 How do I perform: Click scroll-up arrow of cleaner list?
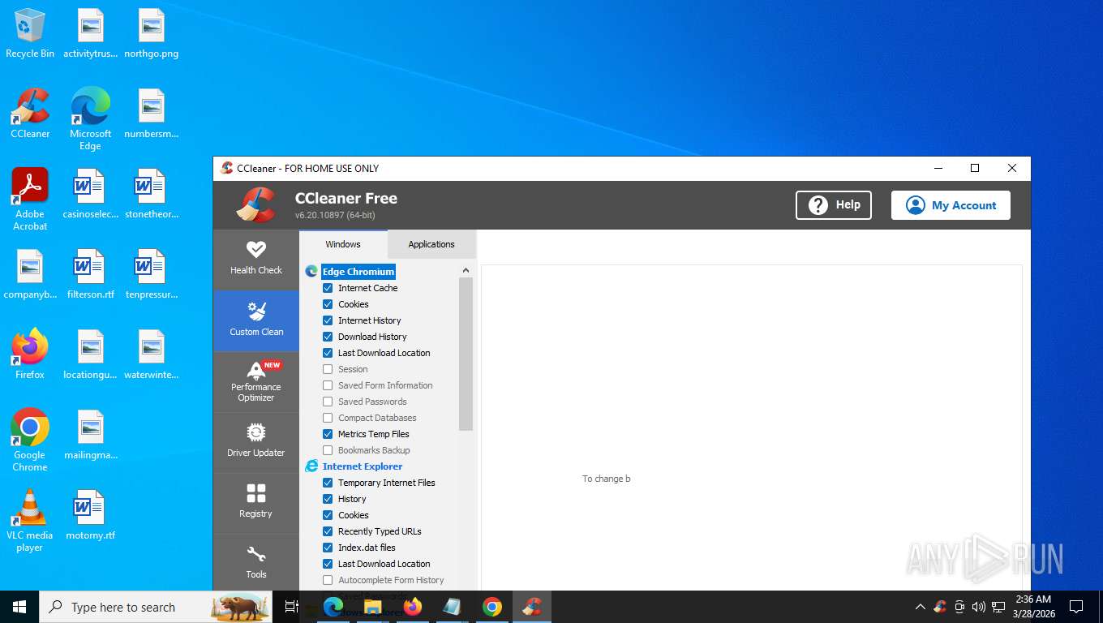[466, 270]
